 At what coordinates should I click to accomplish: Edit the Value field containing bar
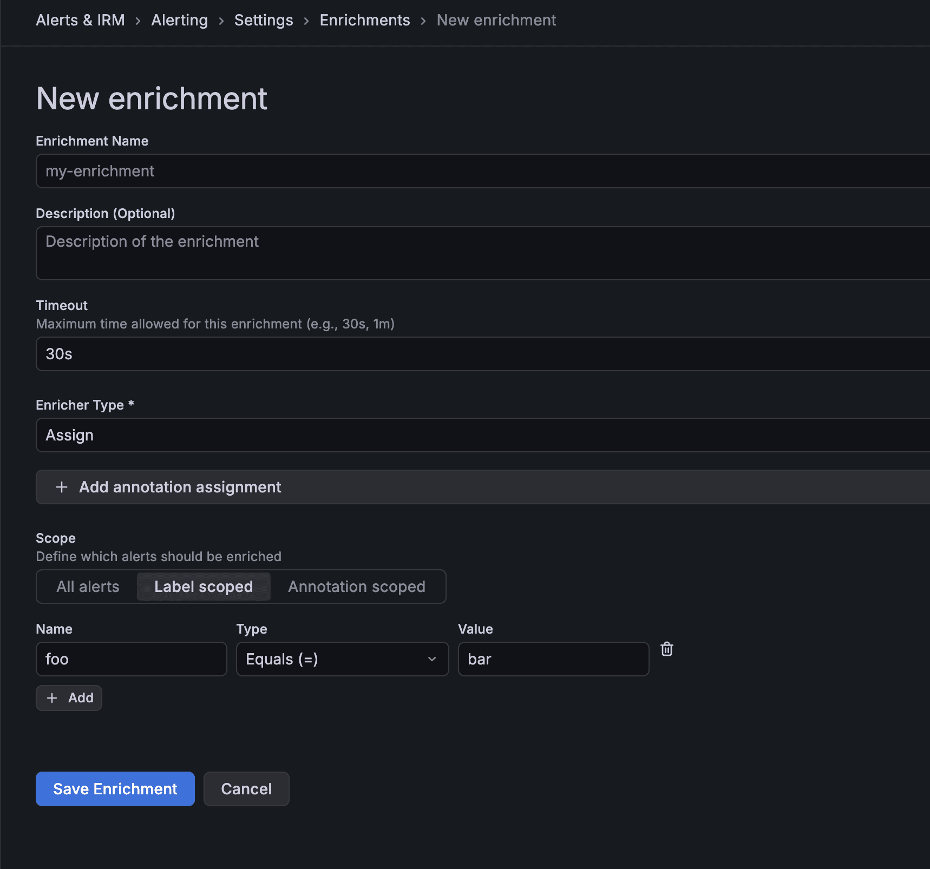tap(553, 659)
